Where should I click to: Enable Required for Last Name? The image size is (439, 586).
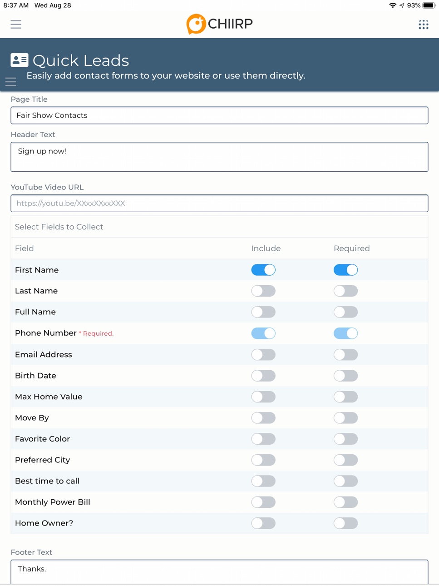[345, 291]
